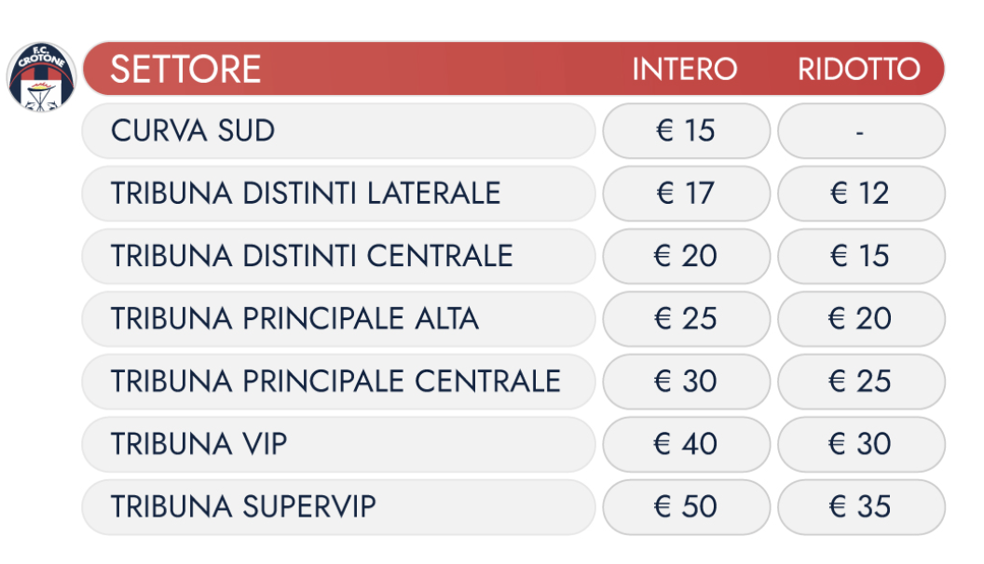Select the TRIBUNA PRINCIPALE ALTA sector

[337, 319]
